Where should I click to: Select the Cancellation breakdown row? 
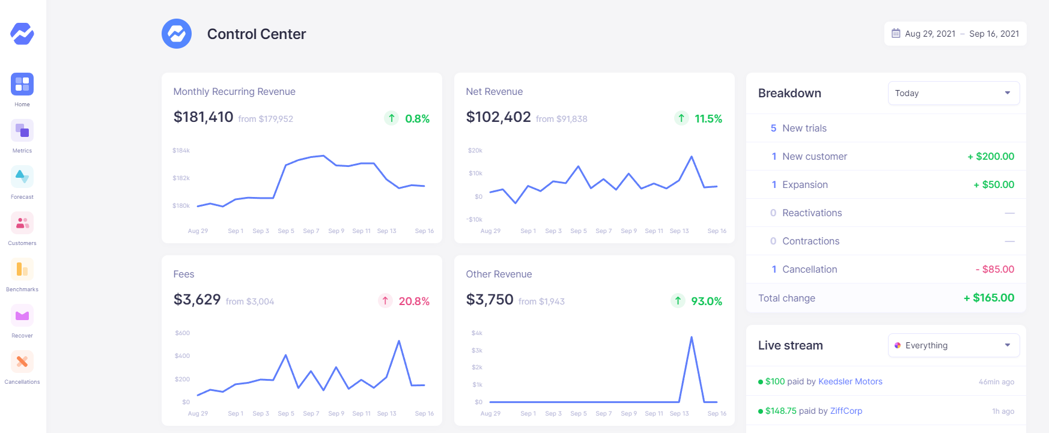click(886, 269)
